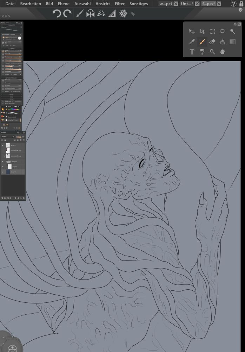The image size is (245, 352).
Task: Select the Layer 1 thumbnail
Action: (x=8, y=145)
